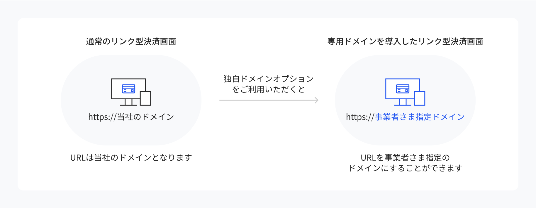Image resolution: width=536 pixels, height=208 pixels.
Task: Click the 専用ドメインを導入したリンク型決済画面 heading
Action: point(405,41)
